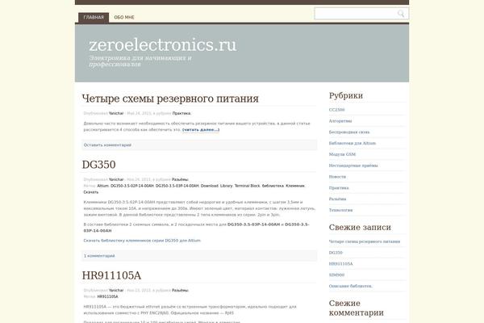Open the Беспроводная связь rubric
Image resolution: width=484 pixels, height=323 pixels.
349,132
